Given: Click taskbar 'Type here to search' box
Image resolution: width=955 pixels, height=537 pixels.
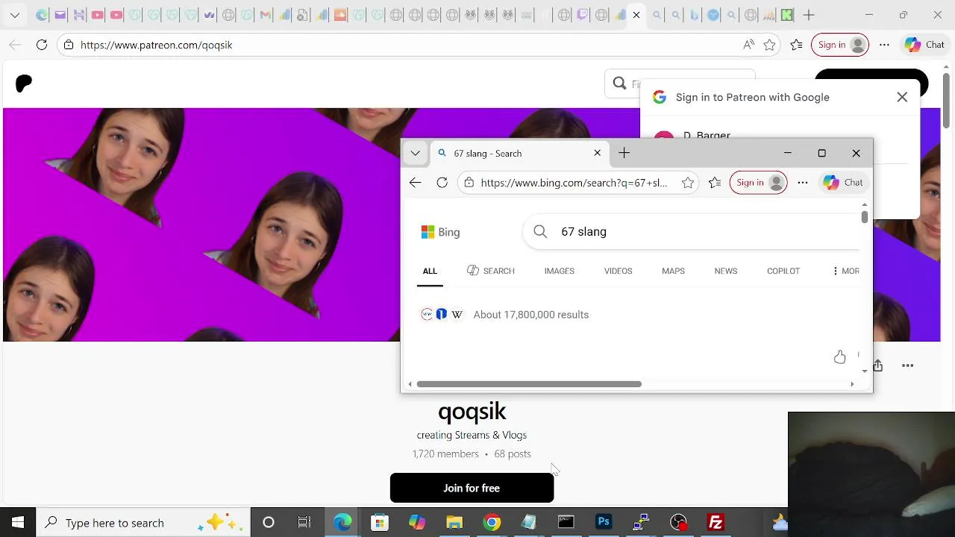Looking at the screenshot, I should point(142,522).
